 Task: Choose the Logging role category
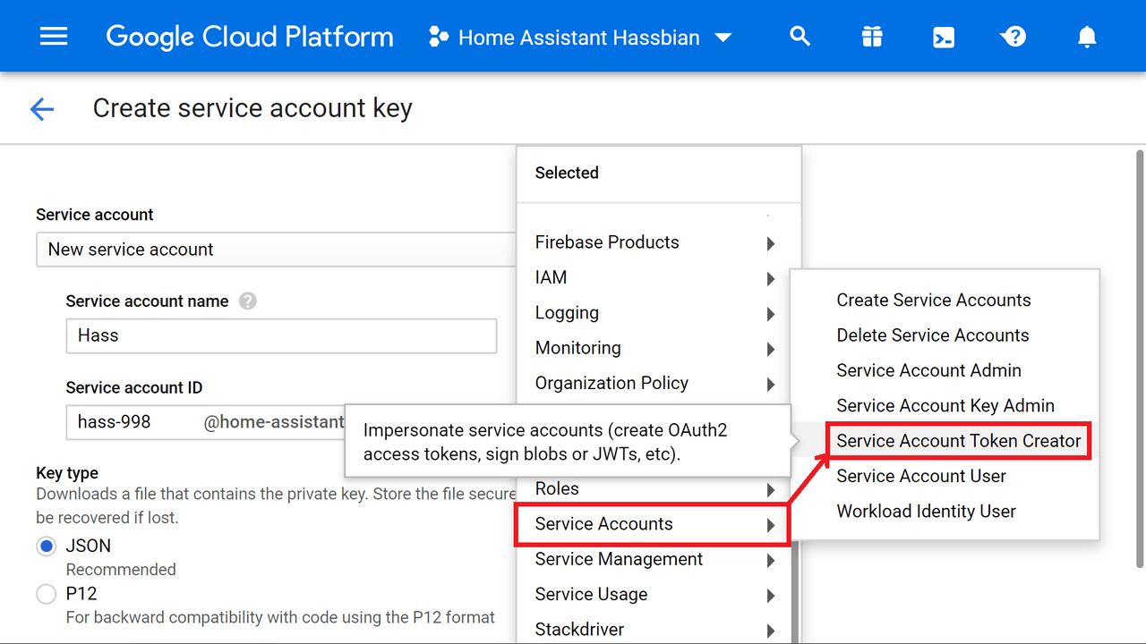567,313
